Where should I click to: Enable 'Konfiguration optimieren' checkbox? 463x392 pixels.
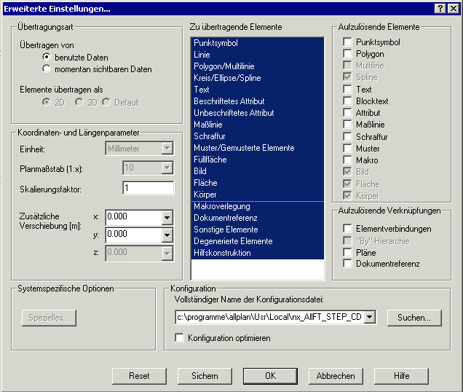pyautogui.click(x=179, y=337)
